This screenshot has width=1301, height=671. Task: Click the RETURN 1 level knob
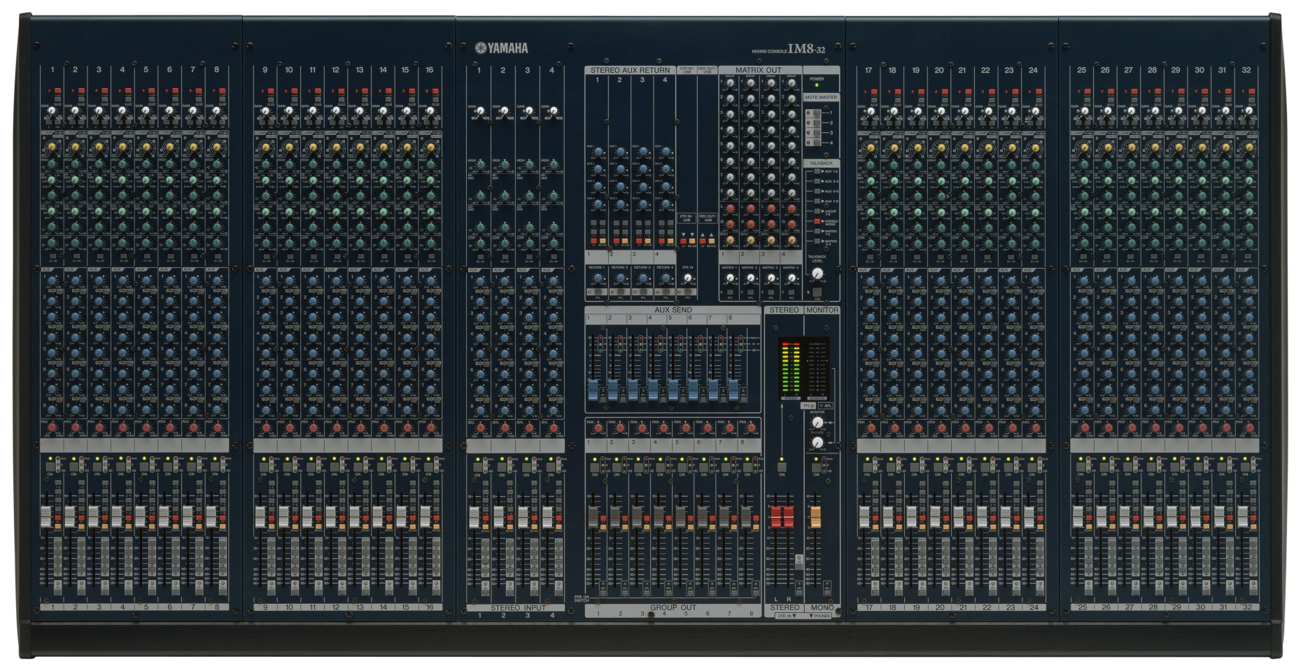(597, 278)
